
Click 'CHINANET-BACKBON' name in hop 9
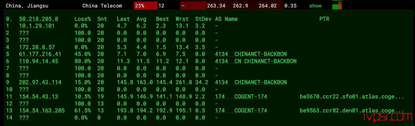(x=261, y=82)
